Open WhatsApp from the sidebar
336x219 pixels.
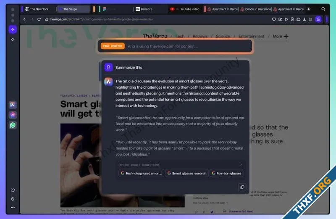click(13, 125)
